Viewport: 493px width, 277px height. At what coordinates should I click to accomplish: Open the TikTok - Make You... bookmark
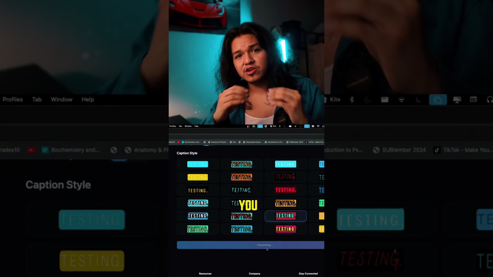tap(315, 142)
